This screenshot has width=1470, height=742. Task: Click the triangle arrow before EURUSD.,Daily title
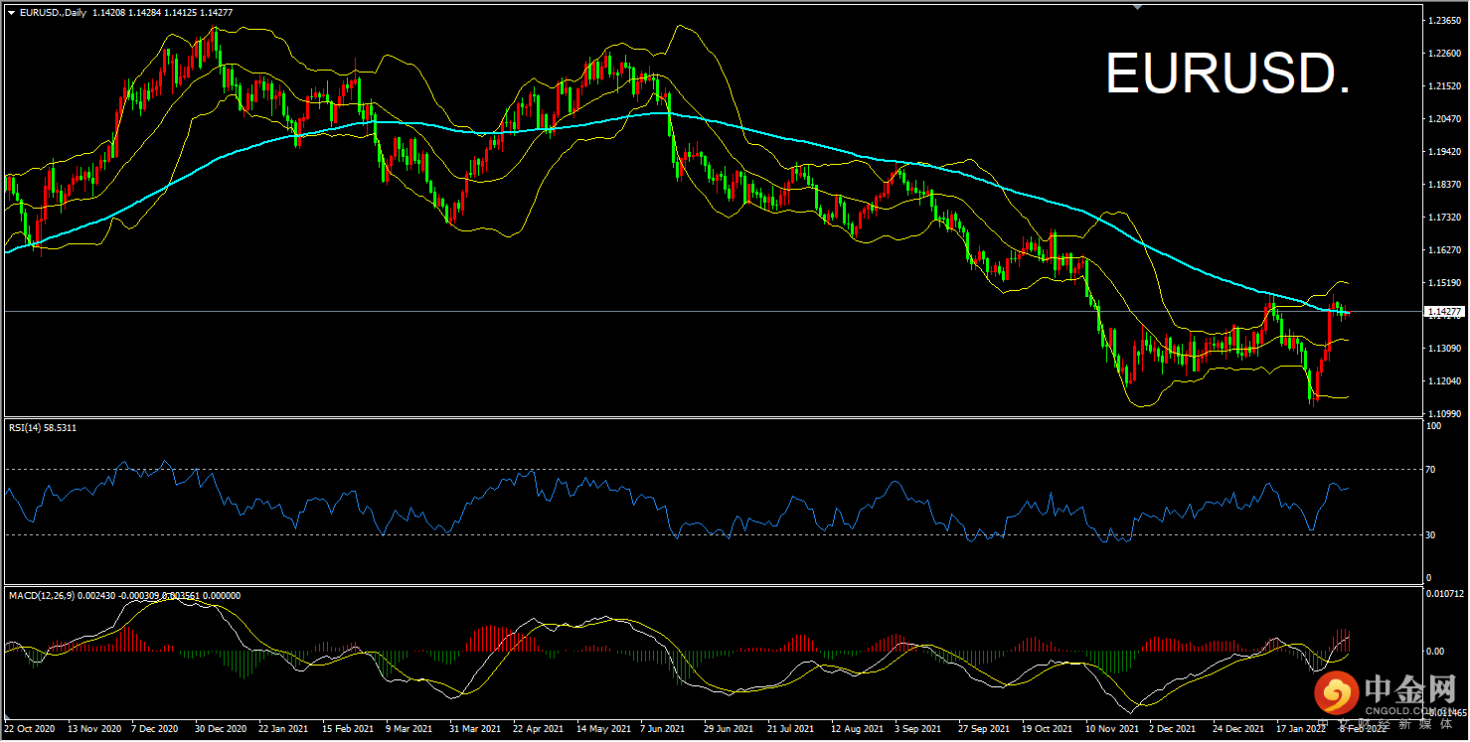pyautogui.click(x=11, y=13)
